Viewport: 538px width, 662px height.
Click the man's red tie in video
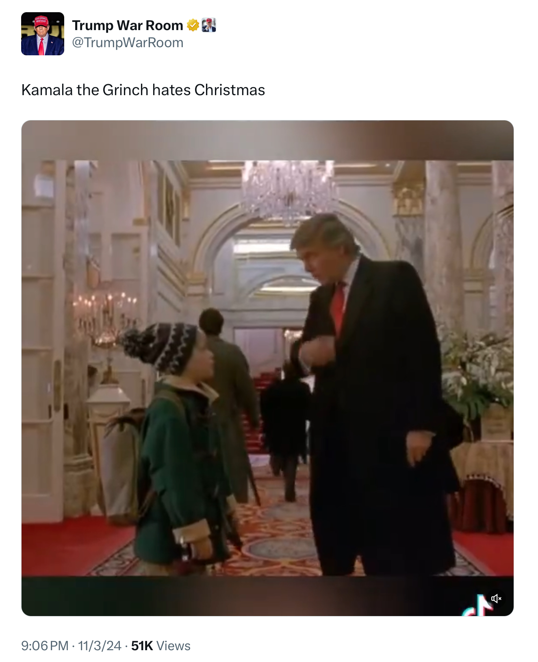[338, 308]
